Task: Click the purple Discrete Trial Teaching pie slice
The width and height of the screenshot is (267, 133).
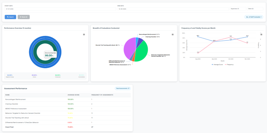Action: point(130,48)
